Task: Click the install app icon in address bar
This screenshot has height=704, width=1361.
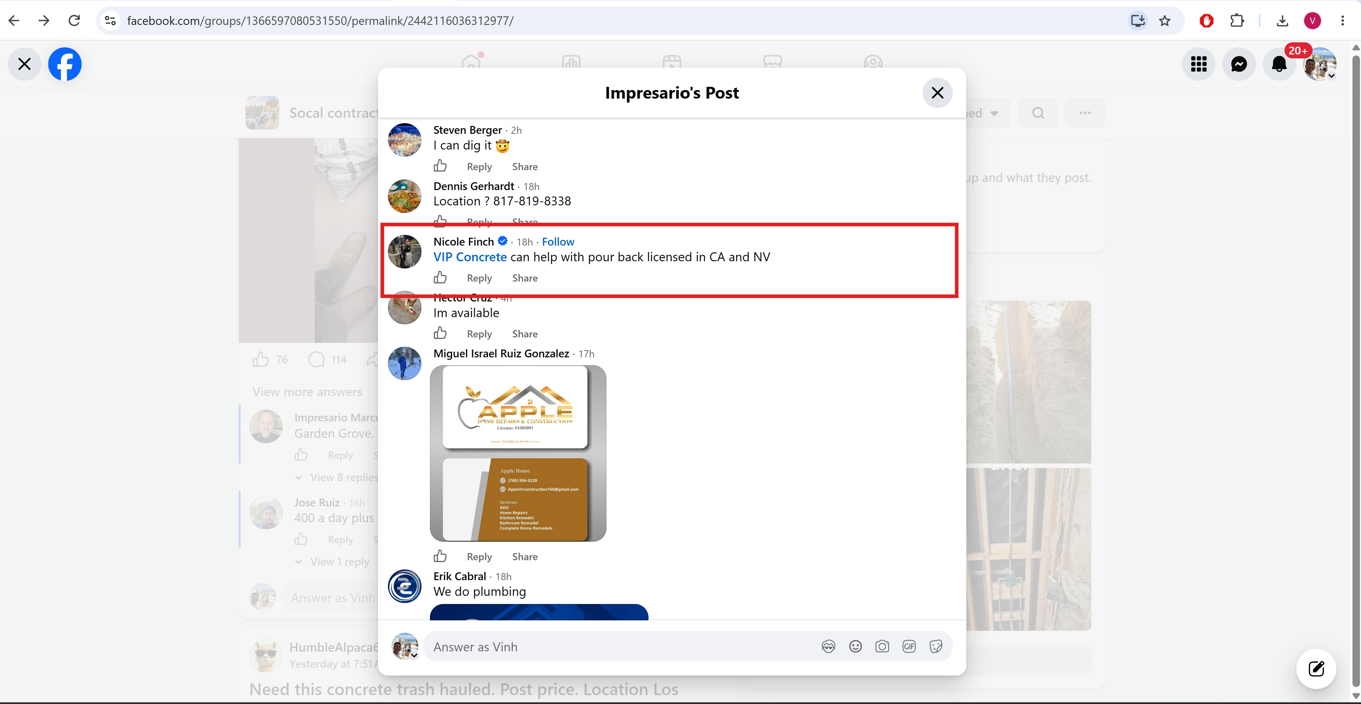Action: [x=1137, y=21]
